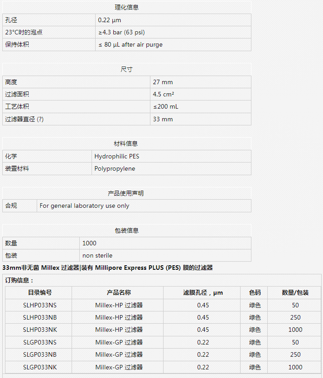Select catalog number SLGP033NB
Image resolution: width=323 pixels, height=378 pixels.
(x=40, y=354)
